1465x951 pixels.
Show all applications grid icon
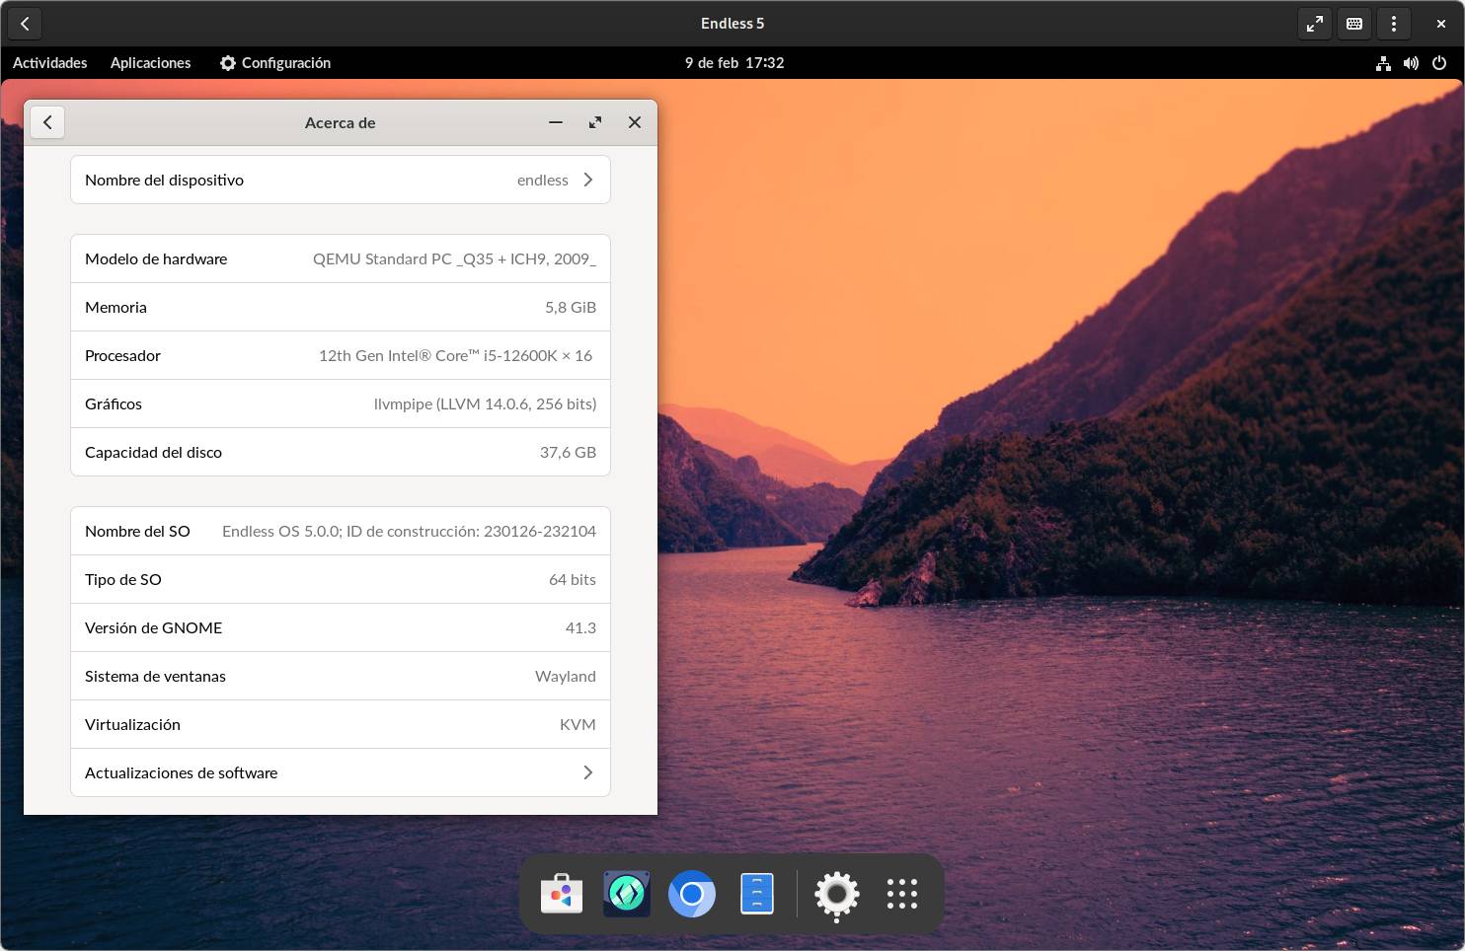click(x=902, y=894)
